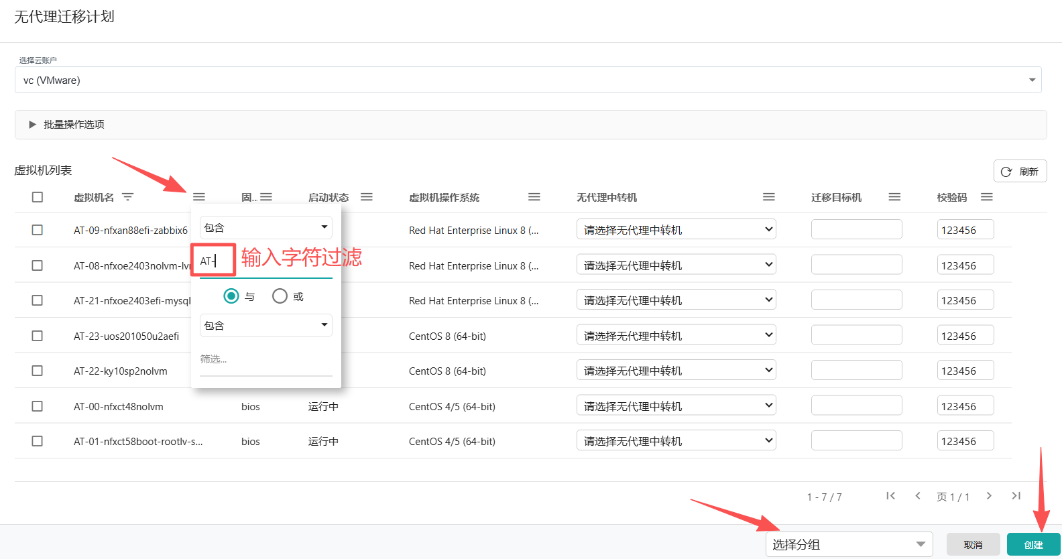Open first filter condition 包含 dropdown
The image size is (1062, 559).
[x=266, y=227]
